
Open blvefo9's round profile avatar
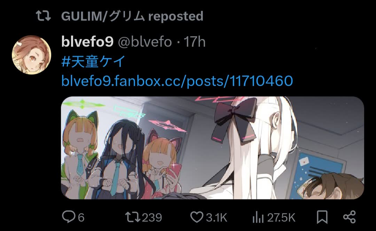[31, 55]
